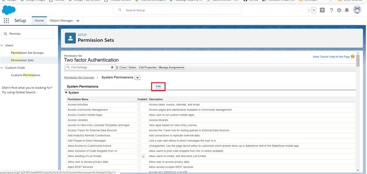Open the user profile avatar

click(x=357, y=10)
